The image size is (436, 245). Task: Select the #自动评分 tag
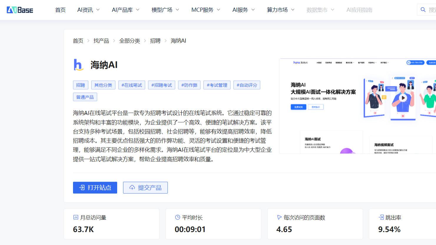247,85
